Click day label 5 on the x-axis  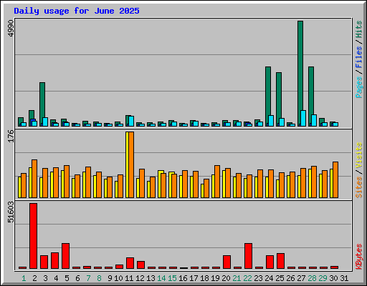pos(67,278)
